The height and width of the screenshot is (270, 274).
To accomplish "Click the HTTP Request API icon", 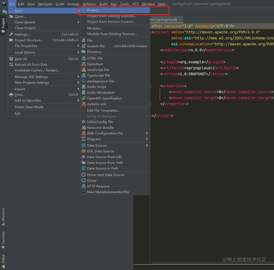I will [x=84, y=186].
